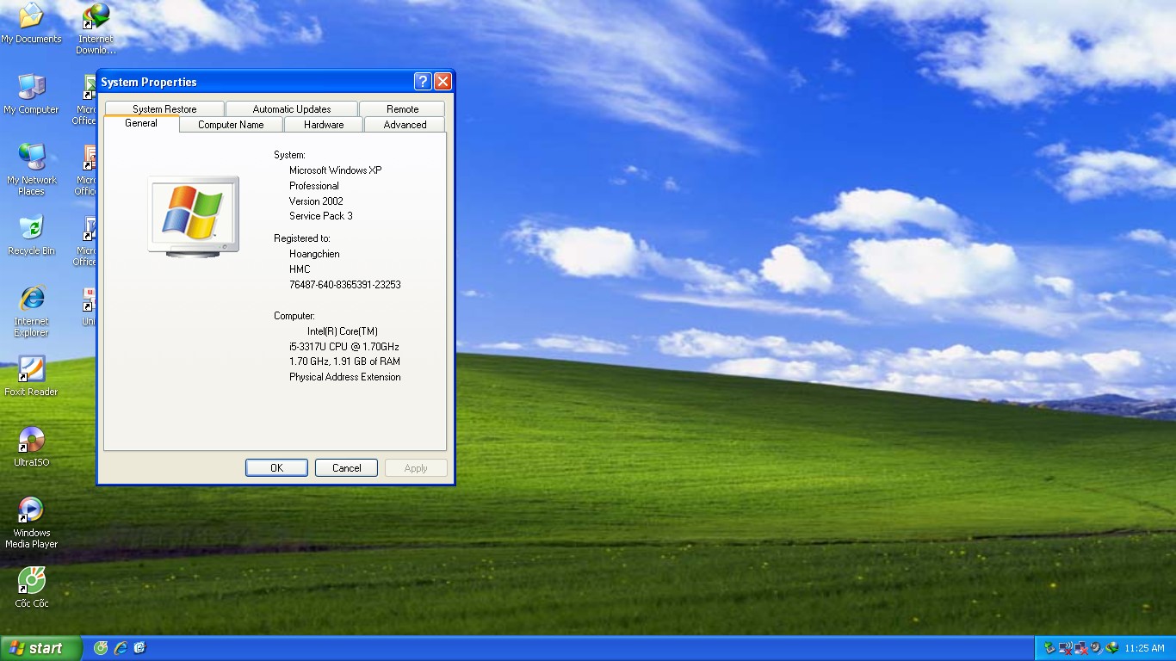Launch Cốc Cốc from Quick Launch bar
This screenshot has width=1176, height=661.
click(101, 648)
